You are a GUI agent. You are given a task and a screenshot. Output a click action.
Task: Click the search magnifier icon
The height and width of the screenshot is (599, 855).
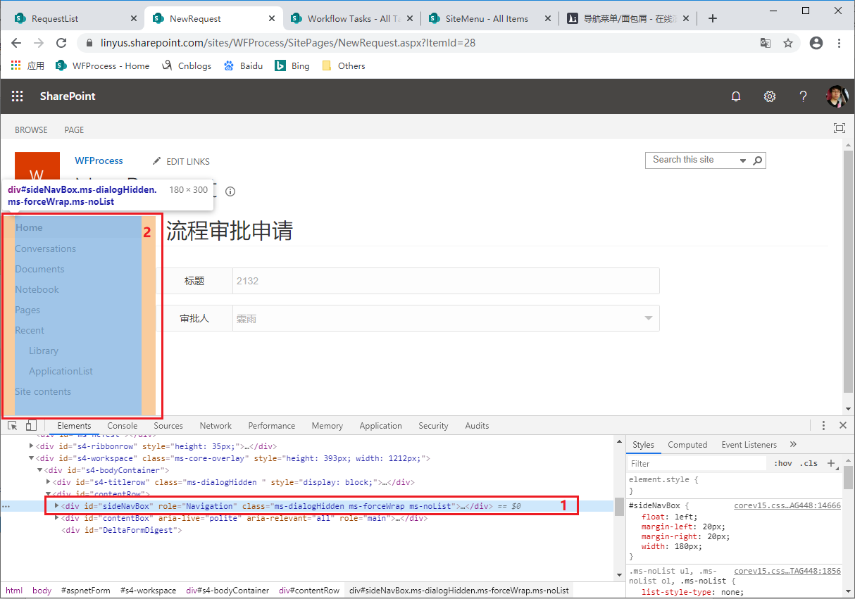(758, 160)
